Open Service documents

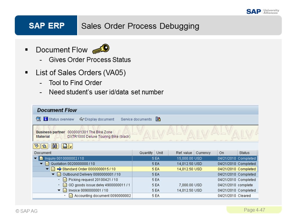coord(136,119)
